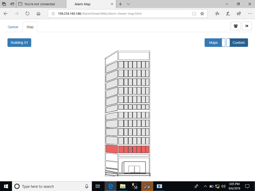Click the building entrance doors on the map
The width and height of the screenshot is (255, 191).
coord(134,169)
